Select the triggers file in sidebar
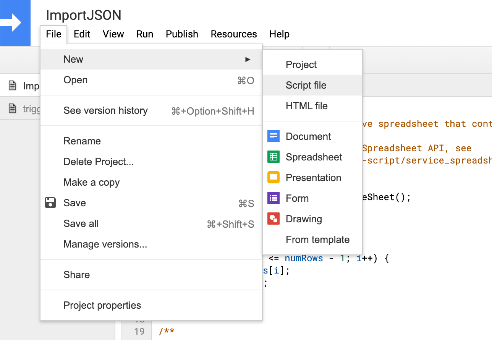This screenshot has width=492, height=340. click(x=27, y=109)
